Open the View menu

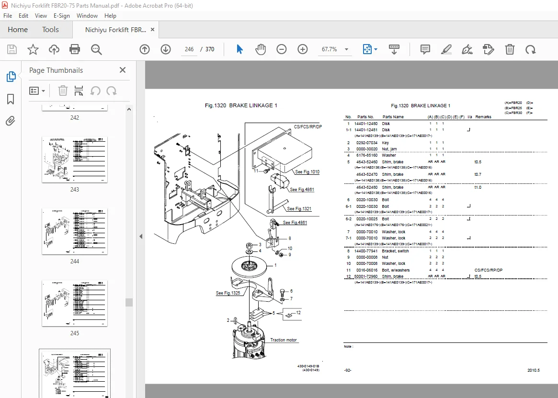click(41, 16)
